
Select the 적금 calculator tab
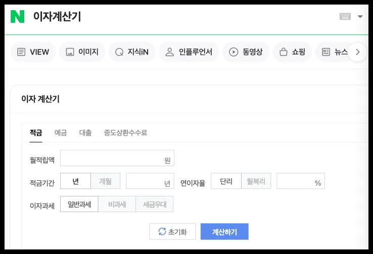coord(36,133)
